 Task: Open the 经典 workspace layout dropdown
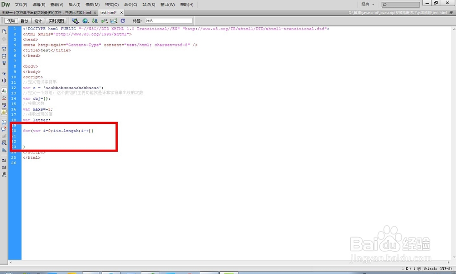368,5
